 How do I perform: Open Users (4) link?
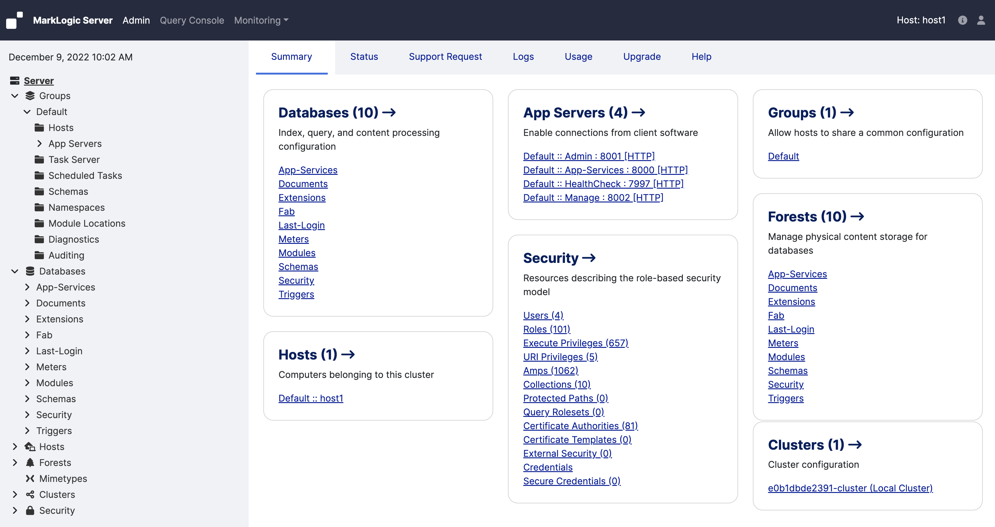click(544, 315)
